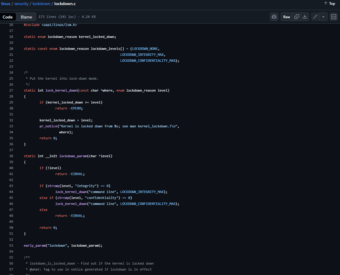The height and width of the screenshot is (275, 340).
Task: Download the raw lockdown.c file
Action: point(305,17)
